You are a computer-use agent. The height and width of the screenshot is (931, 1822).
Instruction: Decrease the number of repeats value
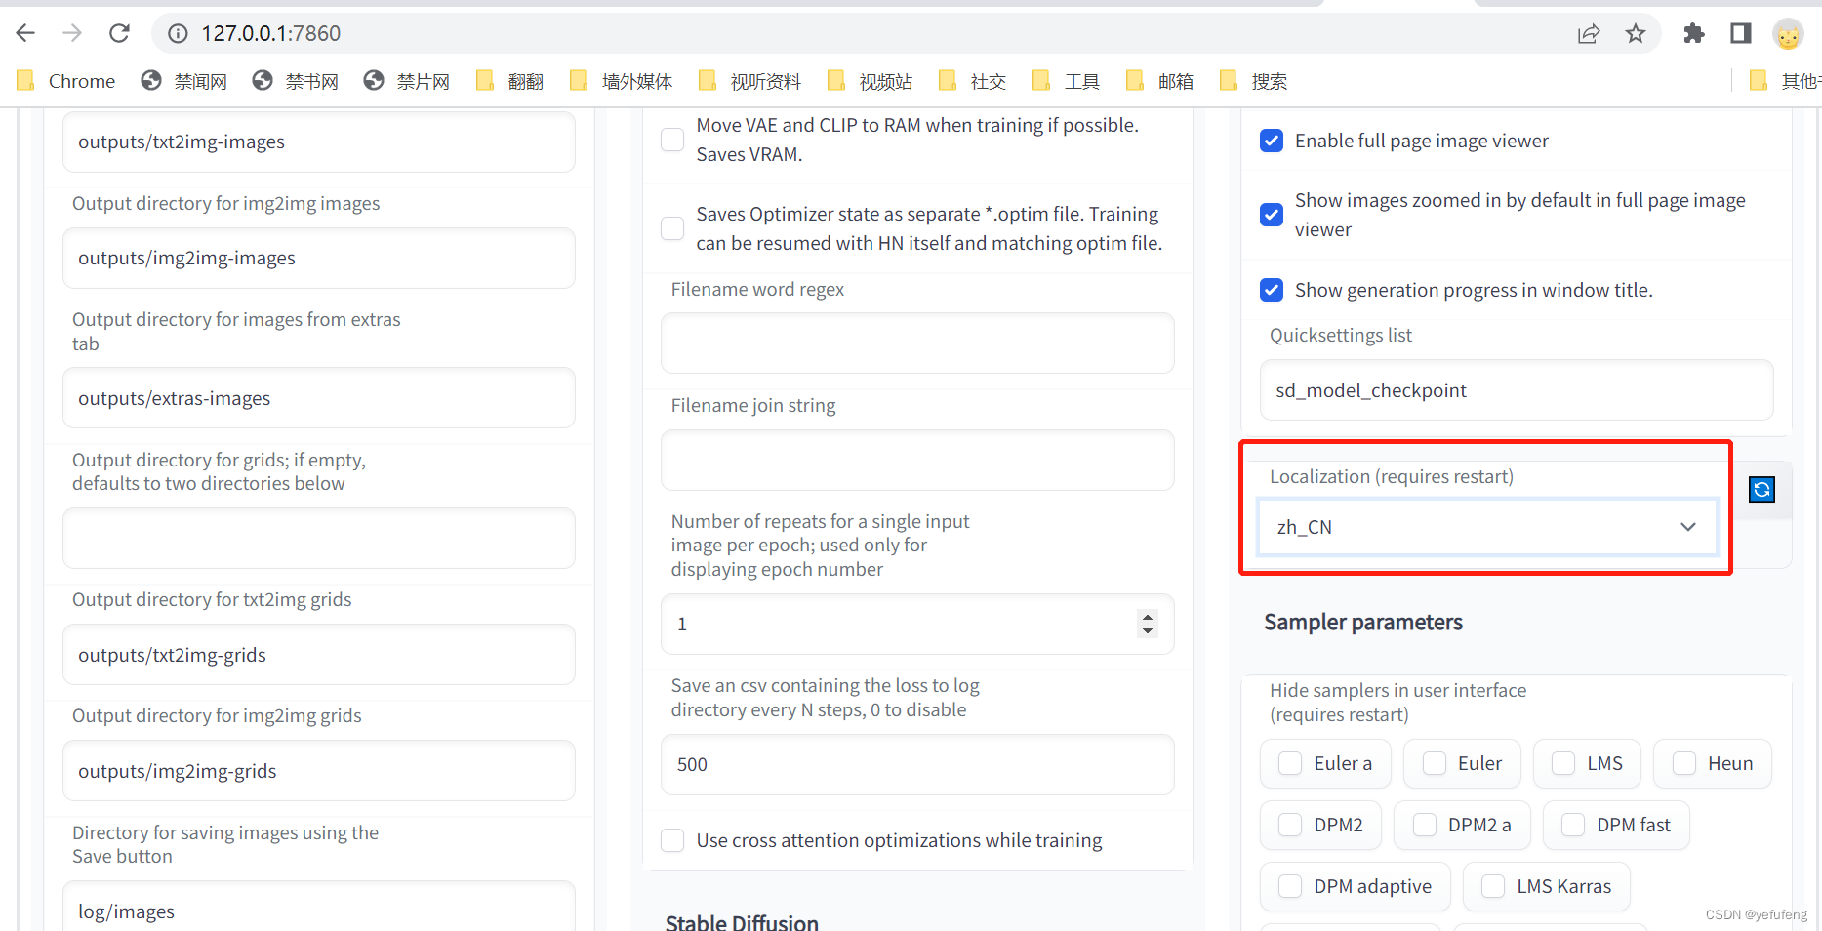[x=1148, y=631]
